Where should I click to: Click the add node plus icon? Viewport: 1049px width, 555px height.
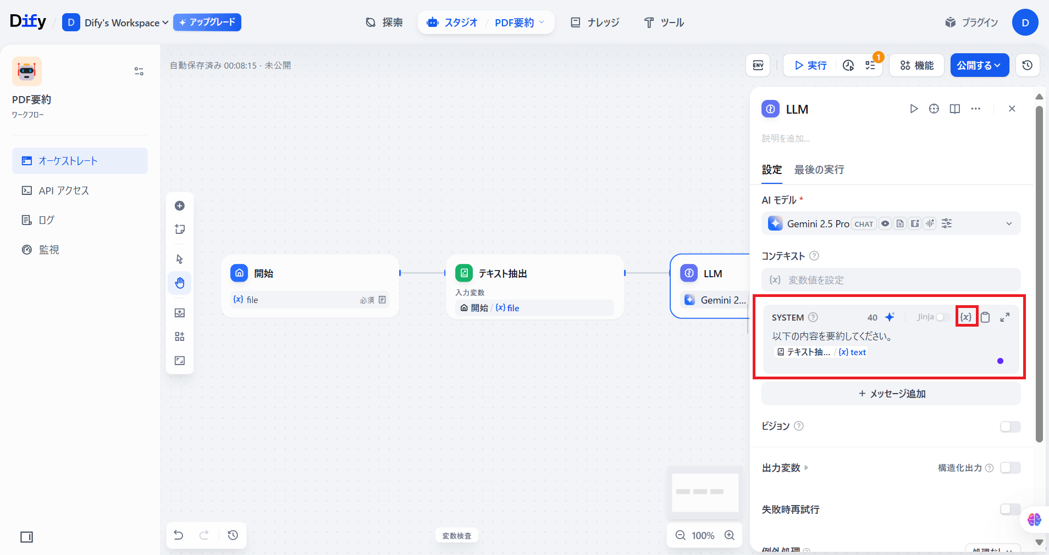tap(180, 206)
